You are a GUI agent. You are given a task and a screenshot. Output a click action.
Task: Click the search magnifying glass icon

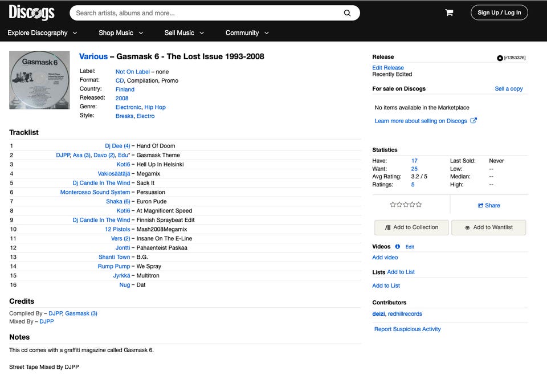click(x=347, y=13)
